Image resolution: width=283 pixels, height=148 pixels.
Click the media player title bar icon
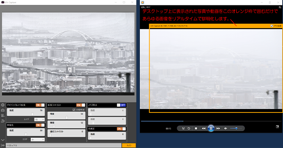143,2
